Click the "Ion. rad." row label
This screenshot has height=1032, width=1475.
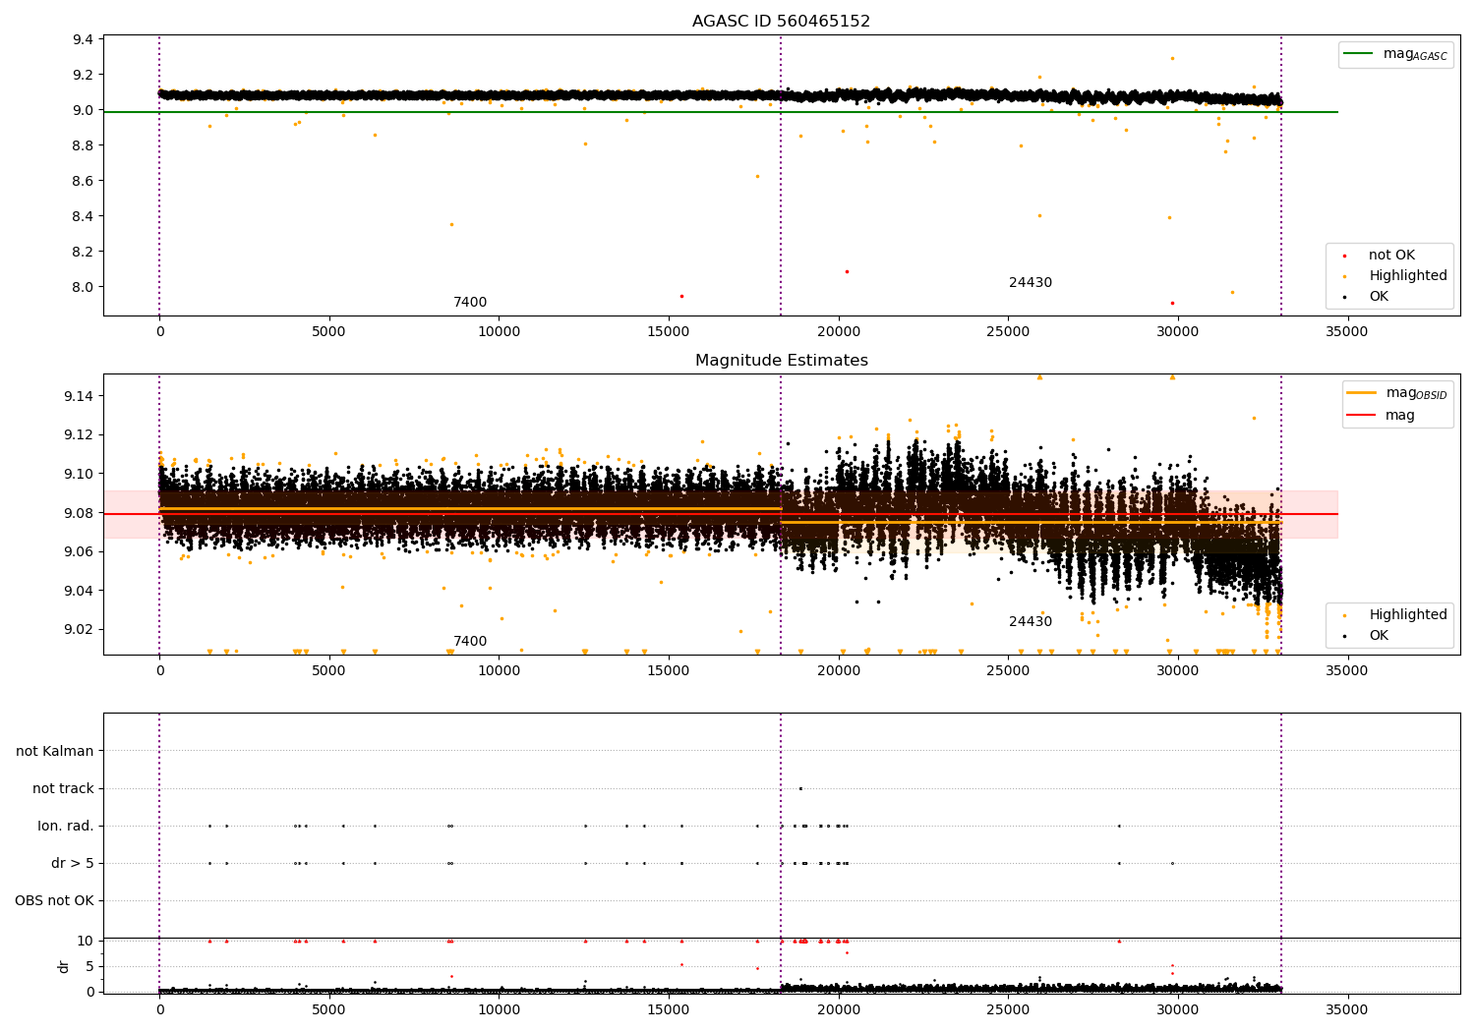(66, 826)
